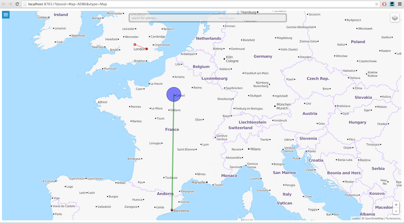Select the large blue Creteil circle marker

174,94
